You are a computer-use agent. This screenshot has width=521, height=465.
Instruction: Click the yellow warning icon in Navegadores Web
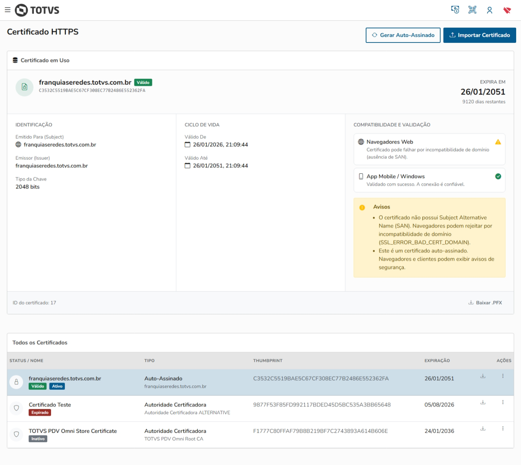point(498,142)
